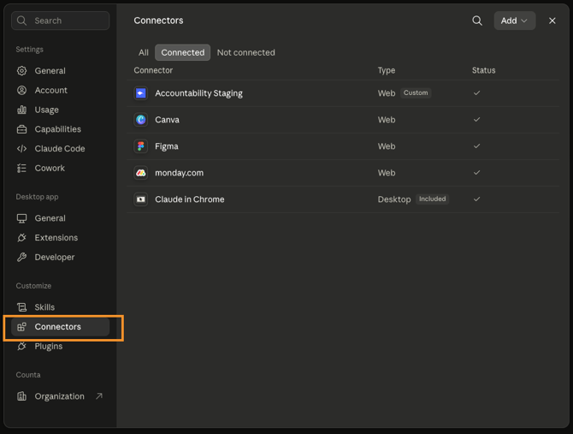The width and height of the screenshot is (573, 434).
Task: Click the external link arrow beside Organization
Action: pos(99,396)
